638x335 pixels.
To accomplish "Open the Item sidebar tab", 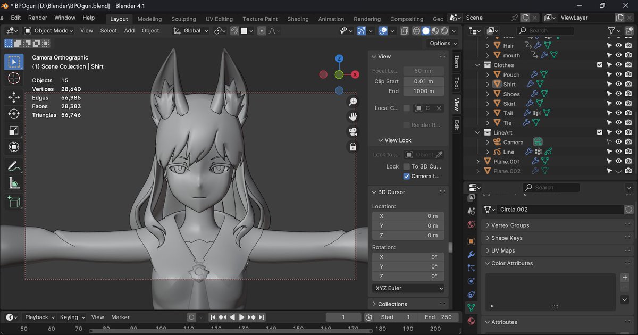I will (456, 62).
